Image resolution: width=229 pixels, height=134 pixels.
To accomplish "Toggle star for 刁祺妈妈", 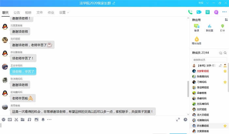I will (225, 82).
